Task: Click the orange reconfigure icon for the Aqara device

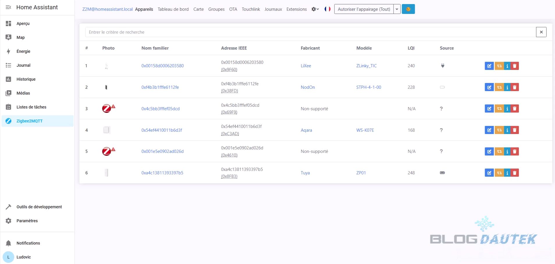Action: pos(499,130)
